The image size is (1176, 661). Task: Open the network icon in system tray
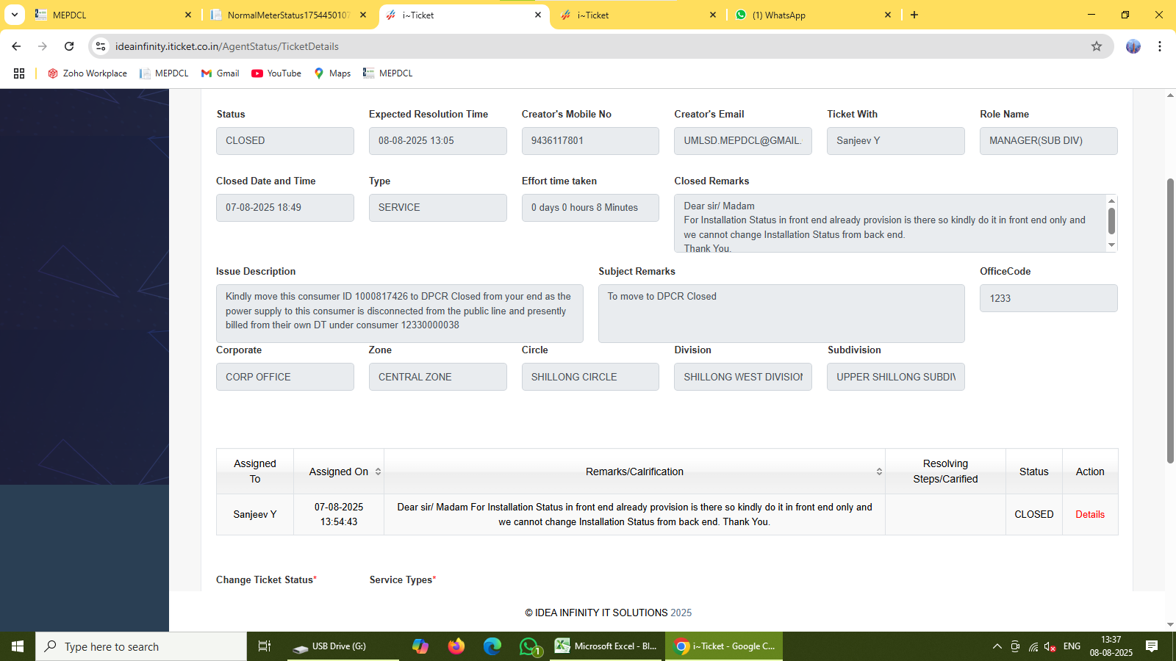(x=1033, y=646)
